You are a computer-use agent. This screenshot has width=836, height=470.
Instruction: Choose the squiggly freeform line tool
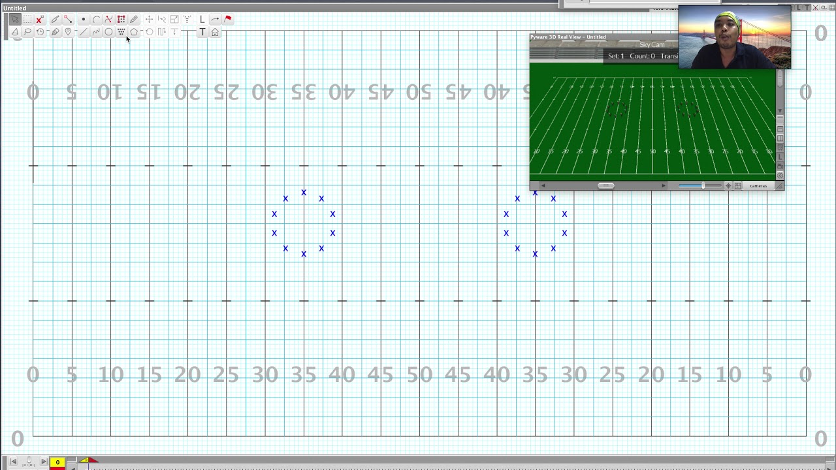pos(96,31)
